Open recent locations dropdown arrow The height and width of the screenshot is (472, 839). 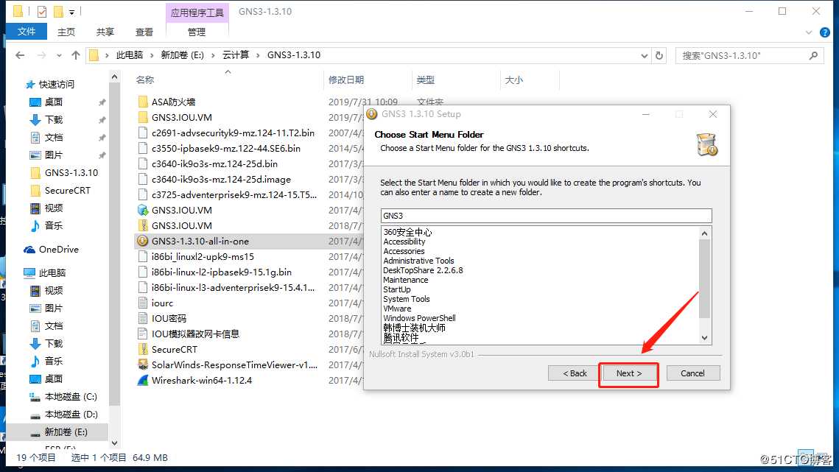(59, 56)
